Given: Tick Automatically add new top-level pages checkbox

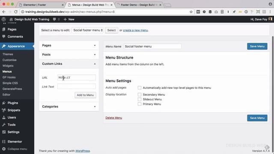Looking at the screenshot, I should (140, 88).
